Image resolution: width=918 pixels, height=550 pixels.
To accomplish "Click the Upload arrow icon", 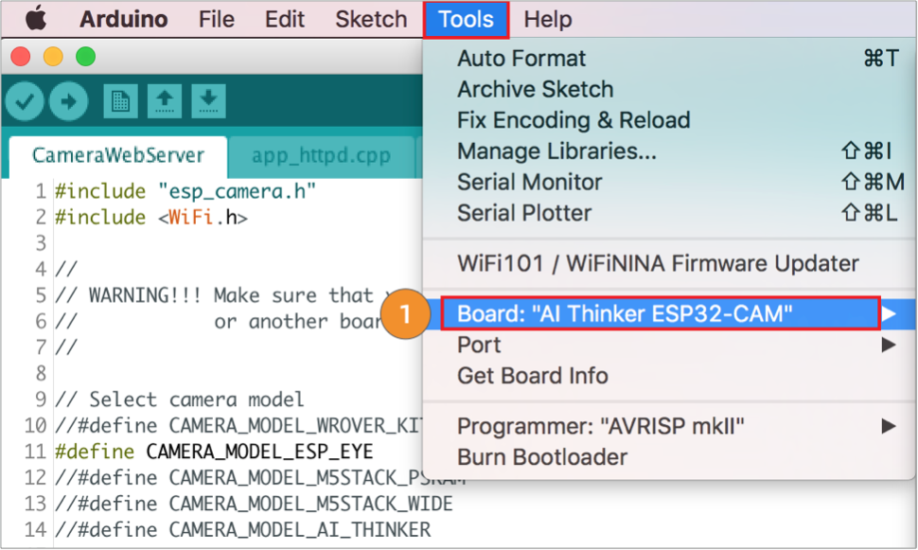I will (x=68, y=101).
